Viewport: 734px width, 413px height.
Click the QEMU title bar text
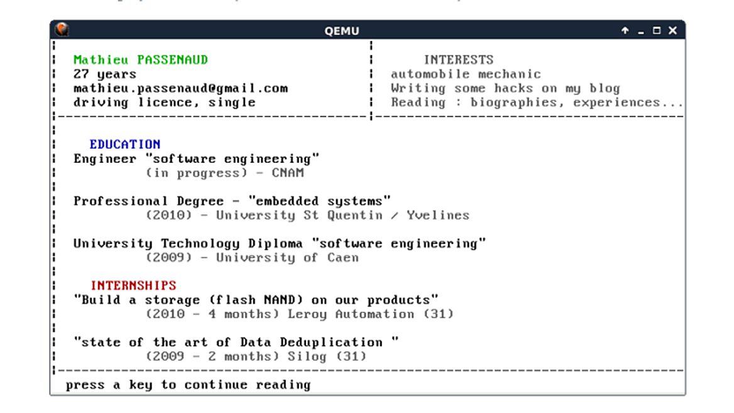342,31
